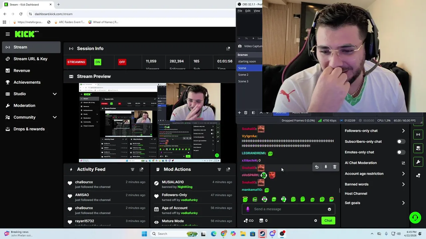The image size is (426, 239).
Task: Pop out the Activity Feed panel
Action: pos(141,169)
